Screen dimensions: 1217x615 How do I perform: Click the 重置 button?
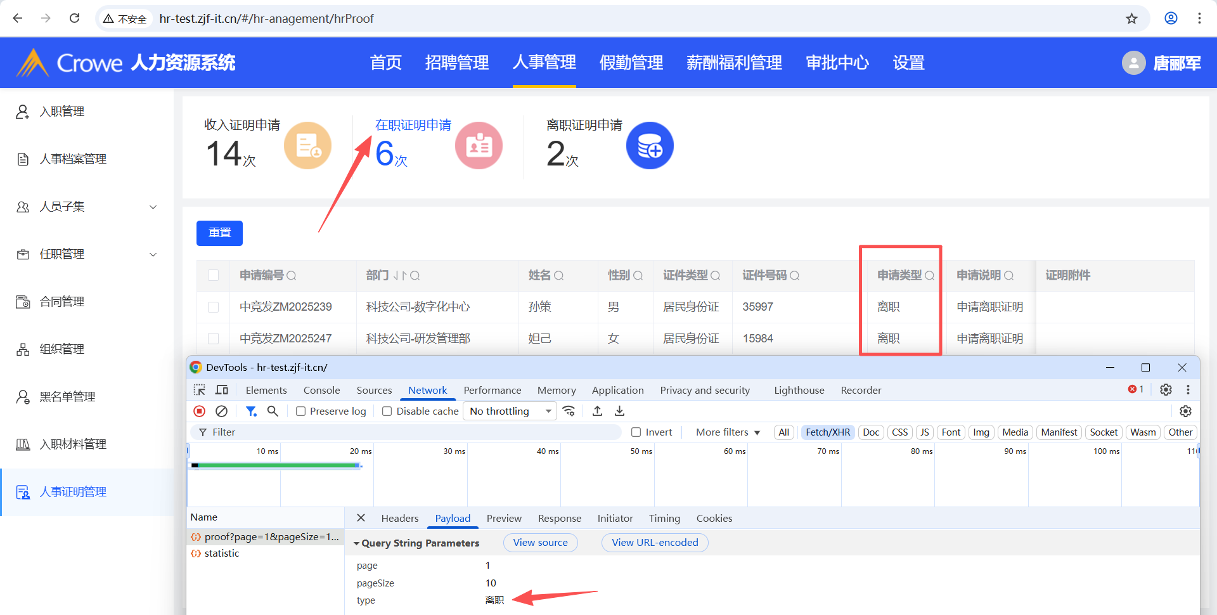click(x=219, y=233)
